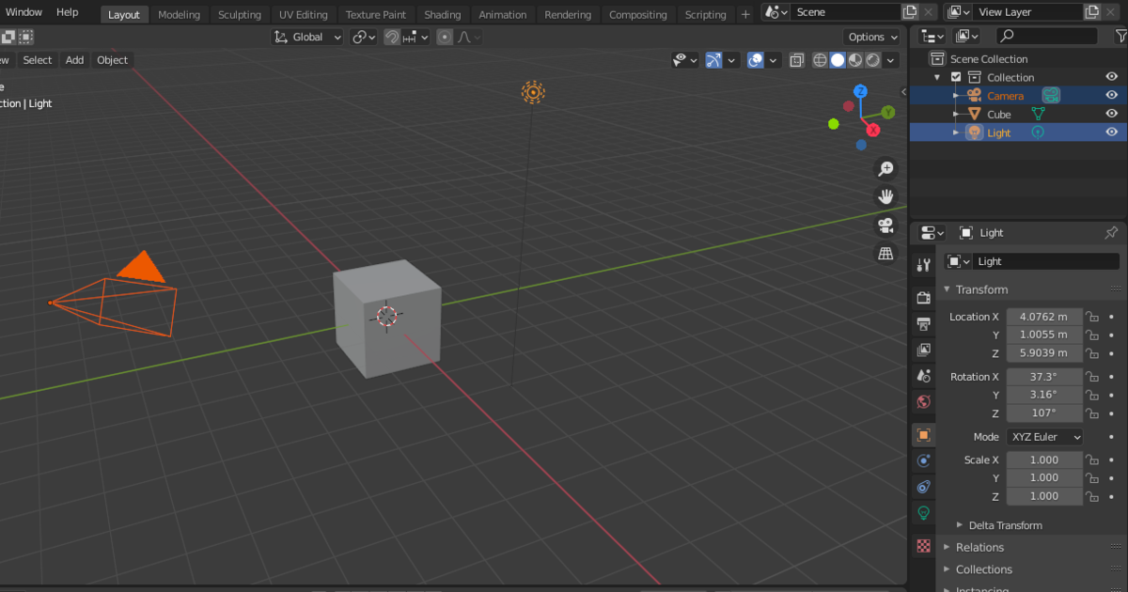
Task: Switch to solid shading mode
Action: 838,60
